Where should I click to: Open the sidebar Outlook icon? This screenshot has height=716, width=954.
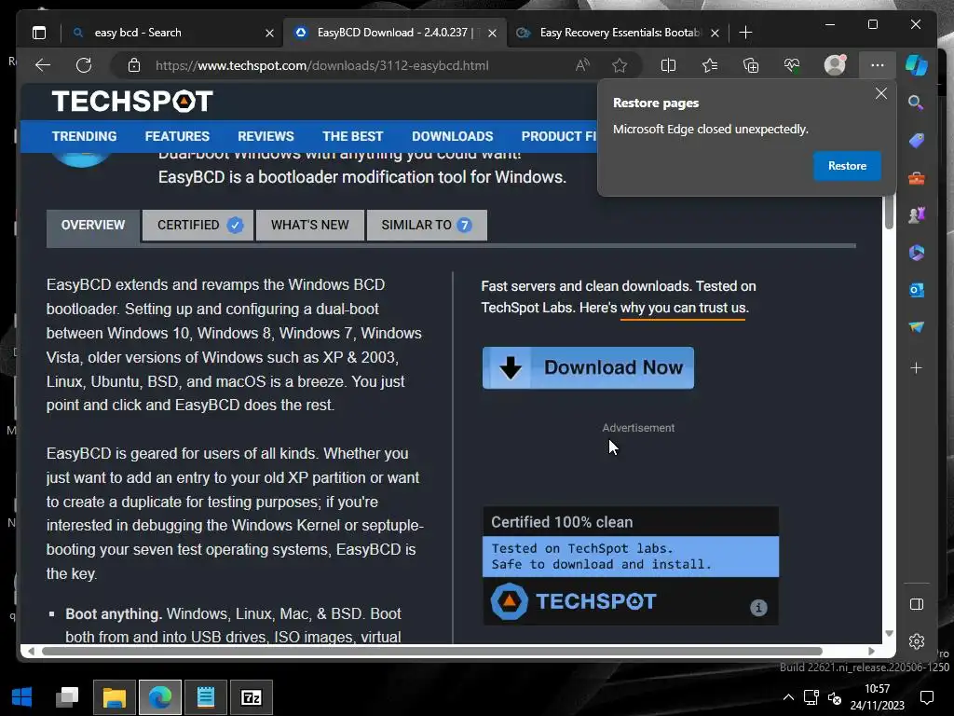pos(917,290)
